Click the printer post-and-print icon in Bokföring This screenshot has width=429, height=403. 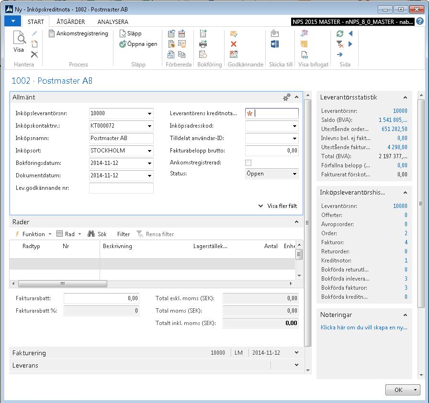(203, 44)
